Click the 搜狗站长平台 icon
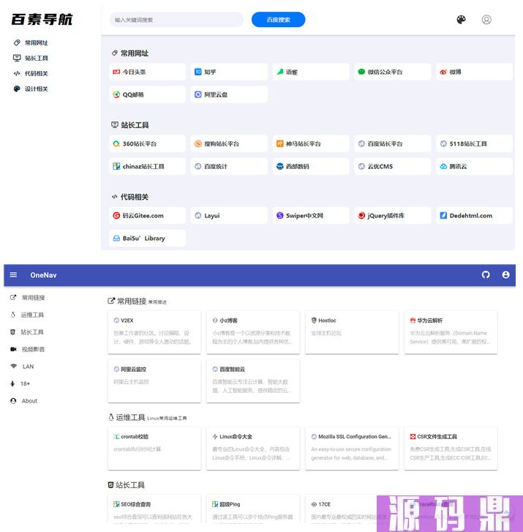 (x=198, y=144)
